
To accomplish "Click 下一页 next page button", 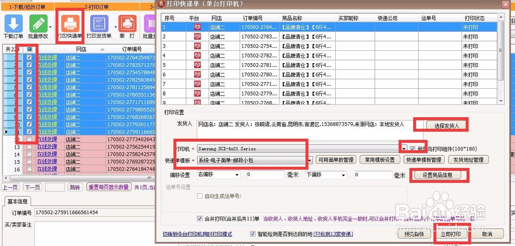I will (32, 187).
